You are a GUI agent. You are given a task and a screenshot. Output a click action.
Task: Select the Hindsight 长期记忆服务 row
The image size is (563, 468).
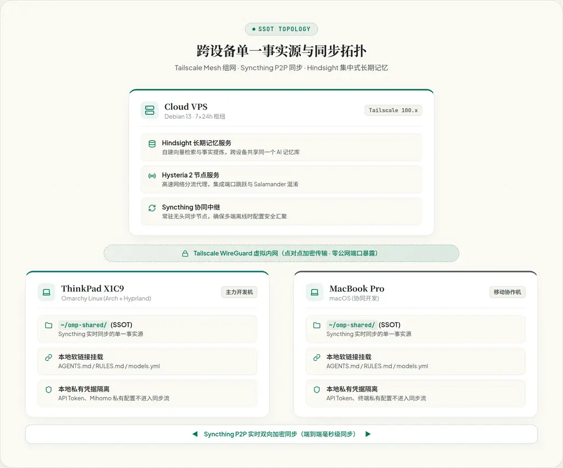(x=281, y=147)
